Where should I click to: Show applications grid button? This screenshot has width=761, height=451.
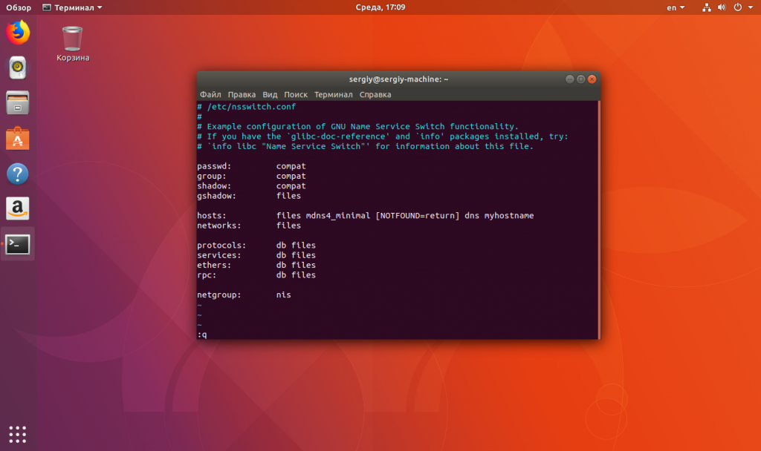[x=18, y=434]
